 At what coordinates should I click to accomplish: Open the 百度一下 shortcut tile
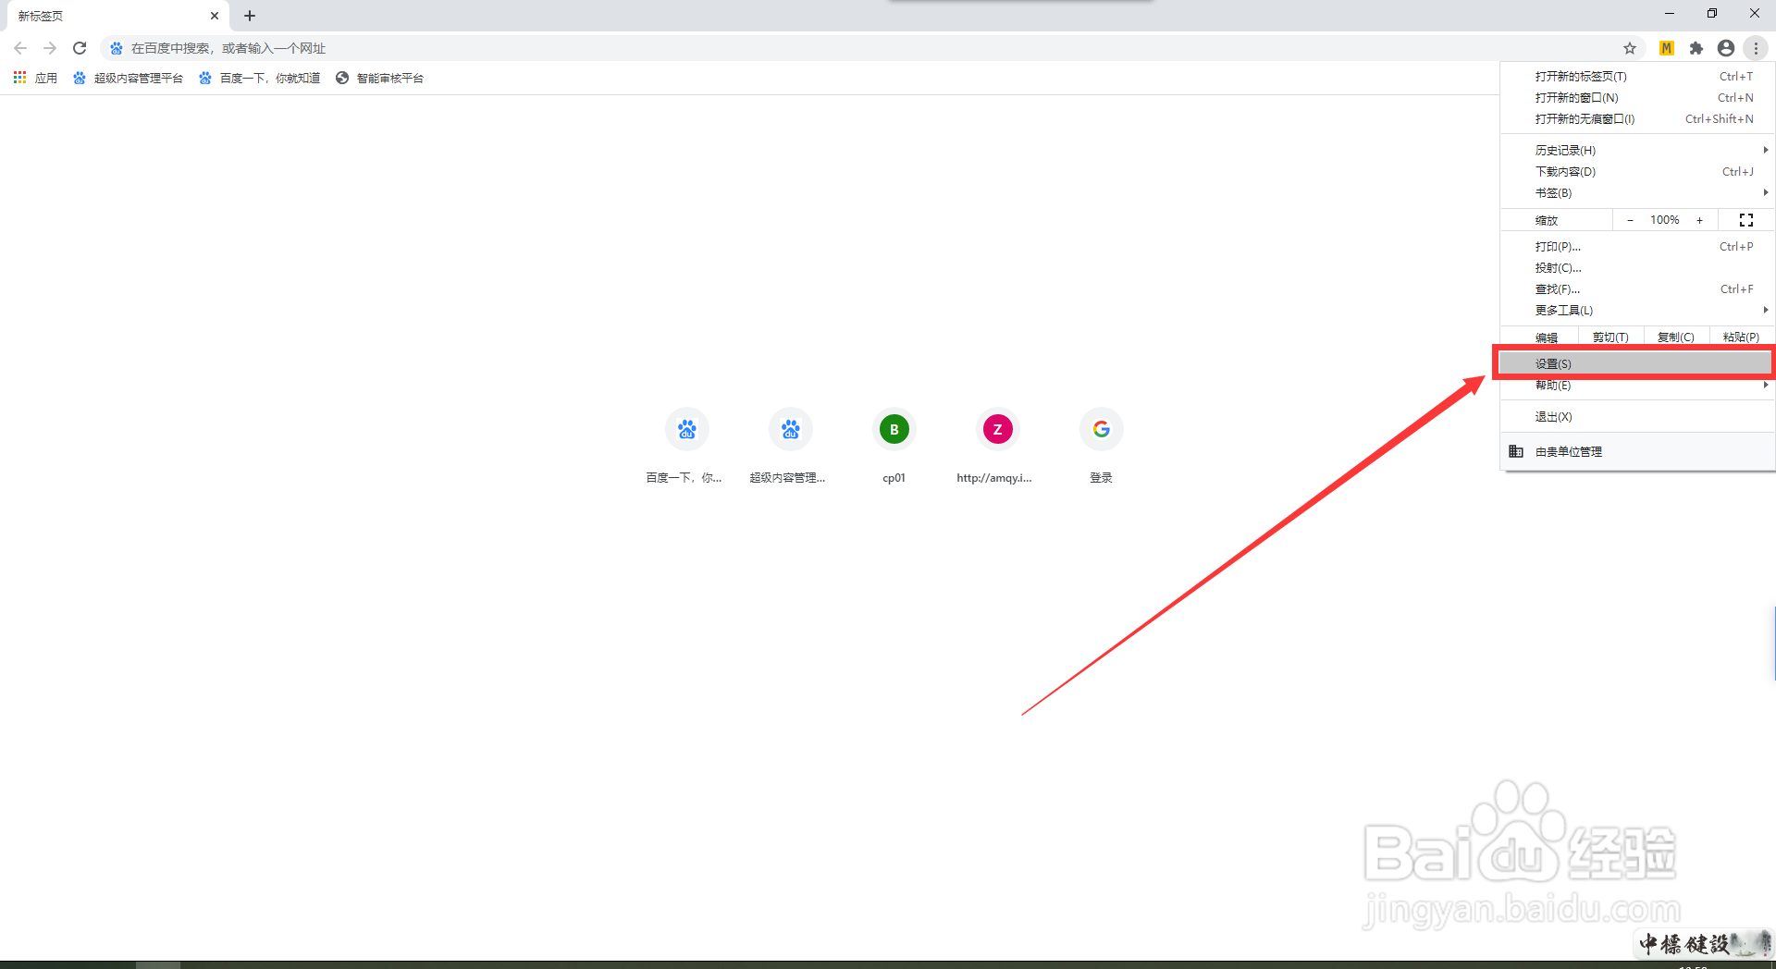tap(686, 448)
